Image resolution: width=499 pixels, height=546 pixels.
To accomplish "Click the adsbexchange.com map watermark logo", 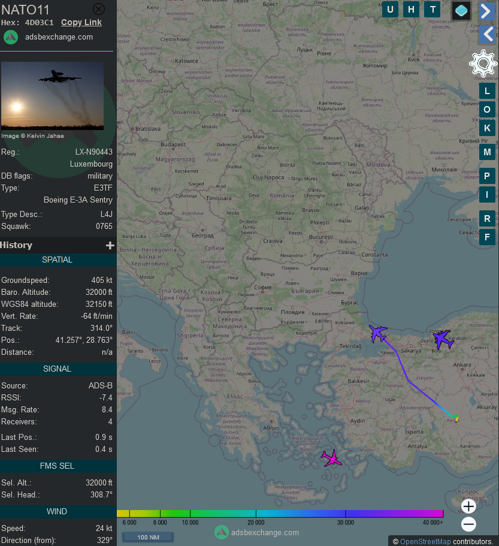I will pyautogui.click(x=221, y=532).
